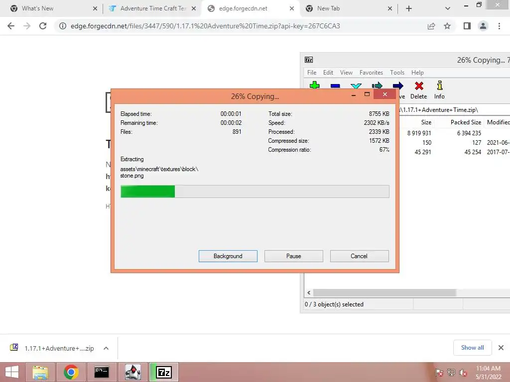
Task: Bookmark this tab with the star icon
Action: [x=447, y=26]
